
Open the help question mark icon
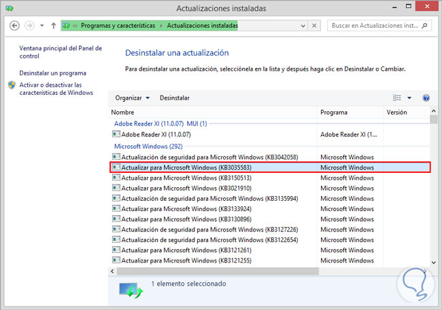(426, 98)
